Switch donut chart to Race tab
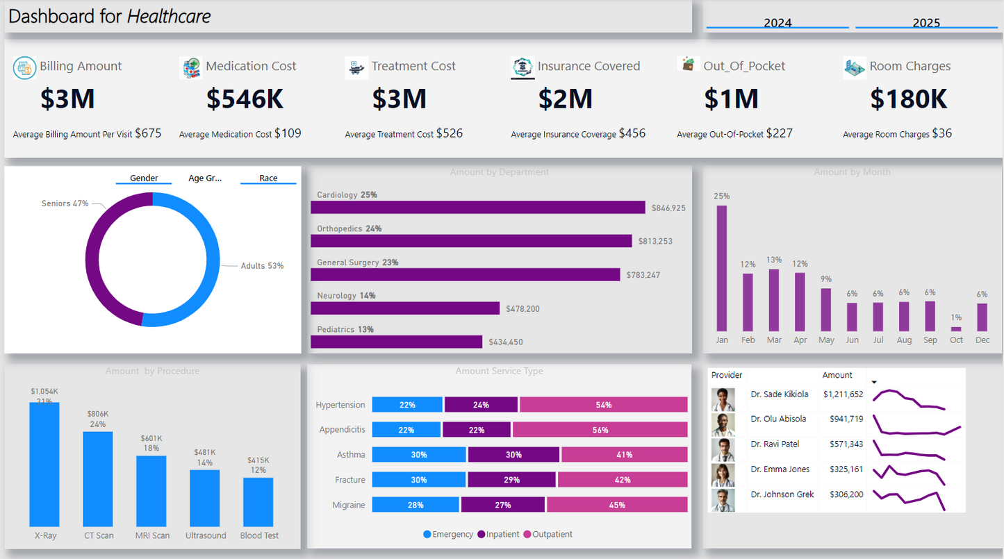This screenshot has width=1004, height=559. (268, 178)
